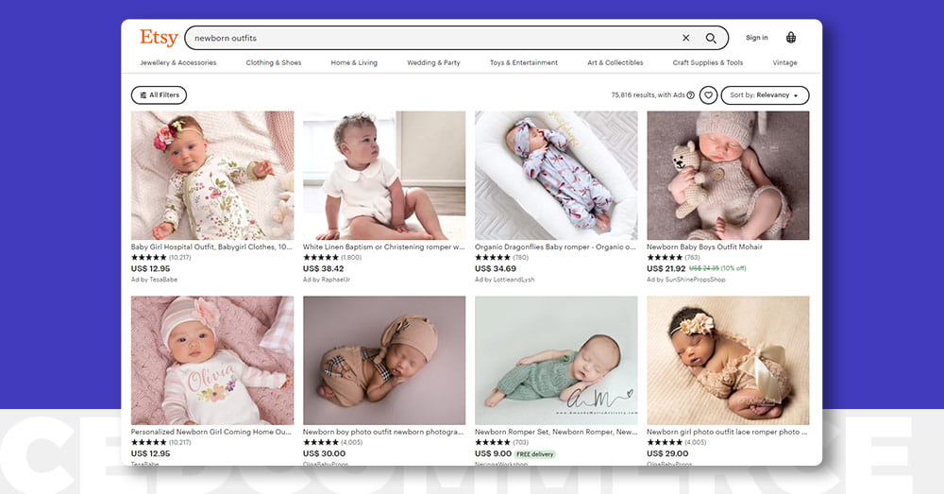Open Art & Collectibles category

(615, 62)
